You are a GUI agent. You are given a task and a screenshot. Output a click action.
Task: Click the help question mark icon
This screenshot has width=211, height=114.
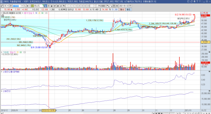200,1
